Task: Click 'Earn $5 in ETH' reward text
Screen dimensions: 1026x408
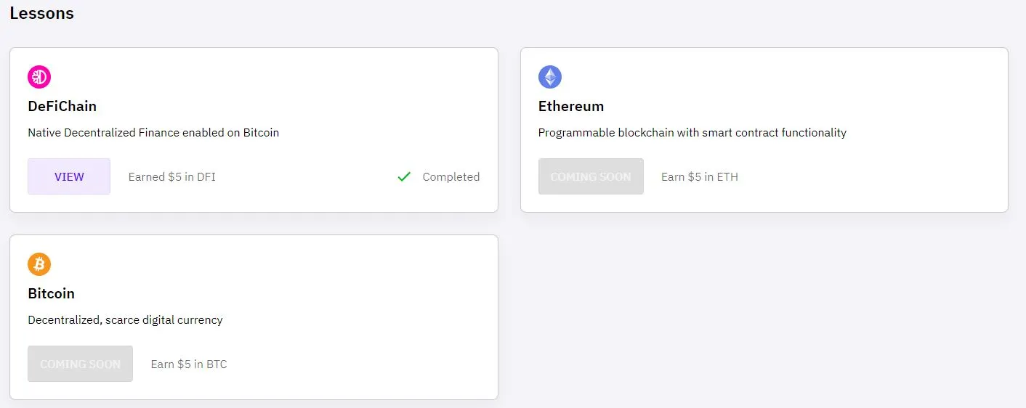Action: click(x=700, y=176)
